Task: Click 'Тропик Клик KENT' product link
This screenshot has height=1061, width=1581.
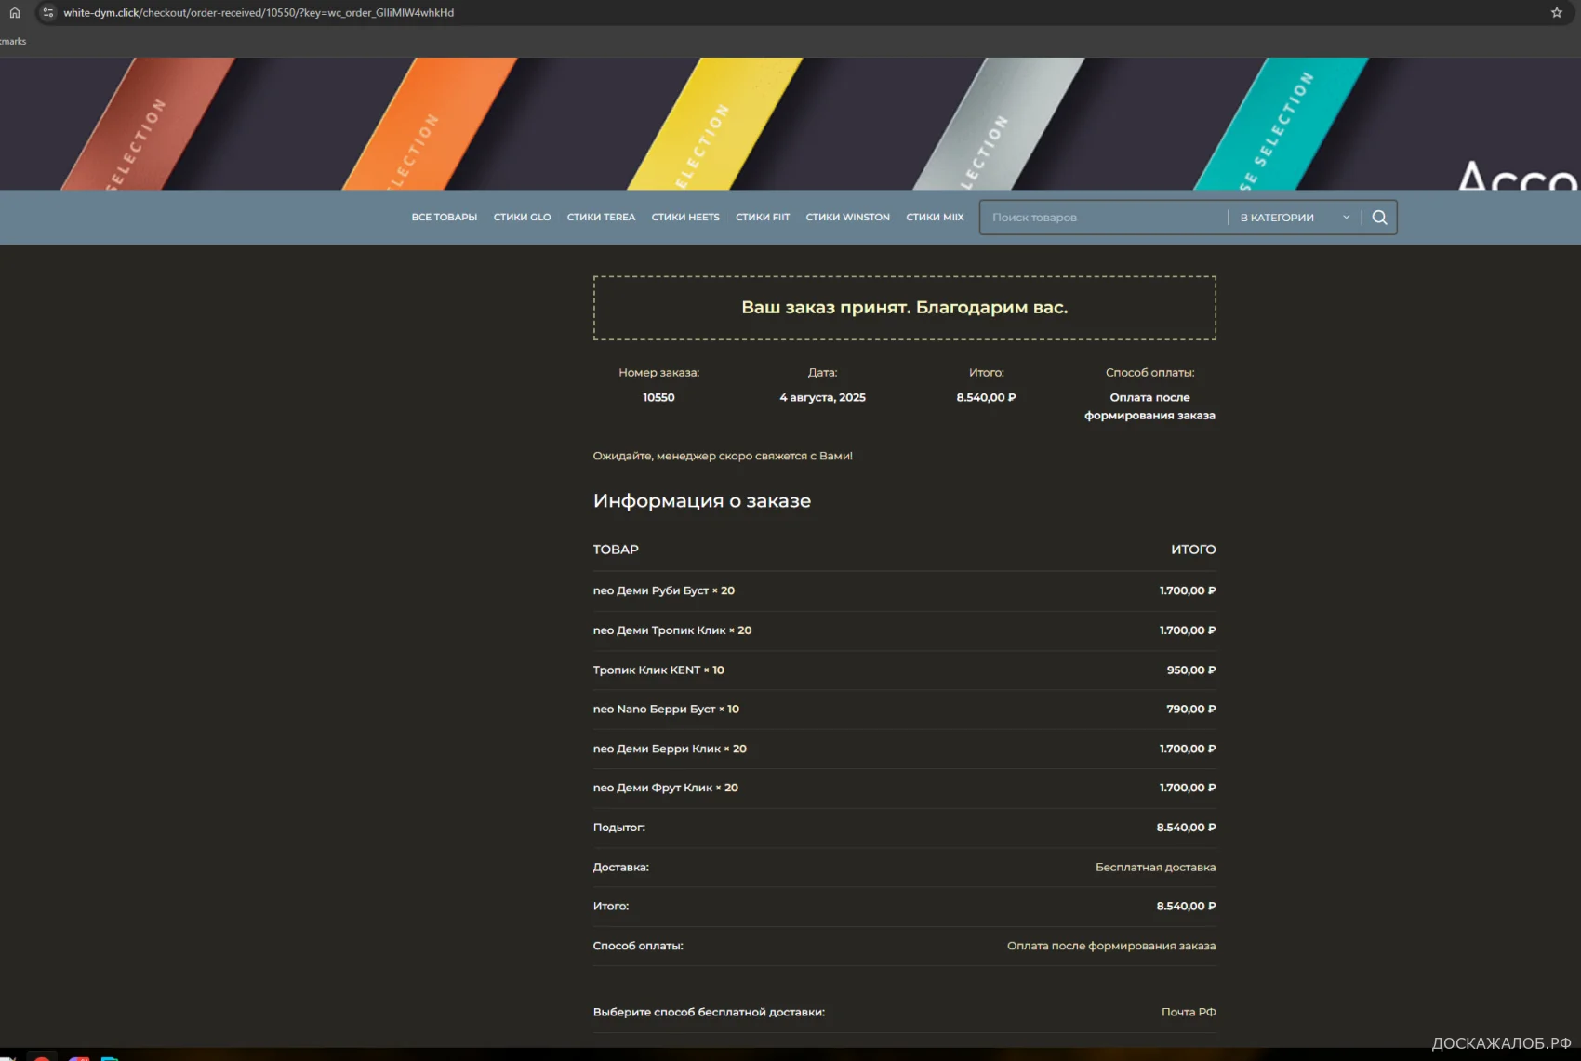Action: pos(646,670)
